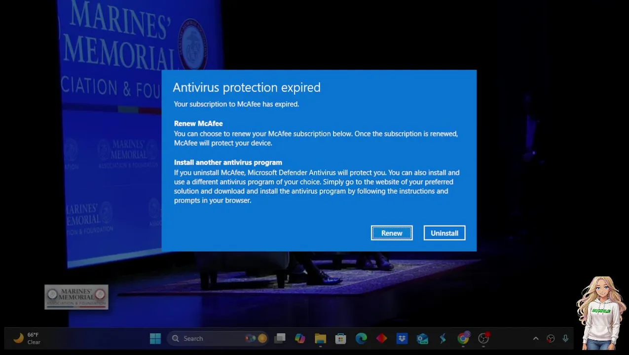
Task: Open the red diamond app in taskbar
Action: point(381,338)
